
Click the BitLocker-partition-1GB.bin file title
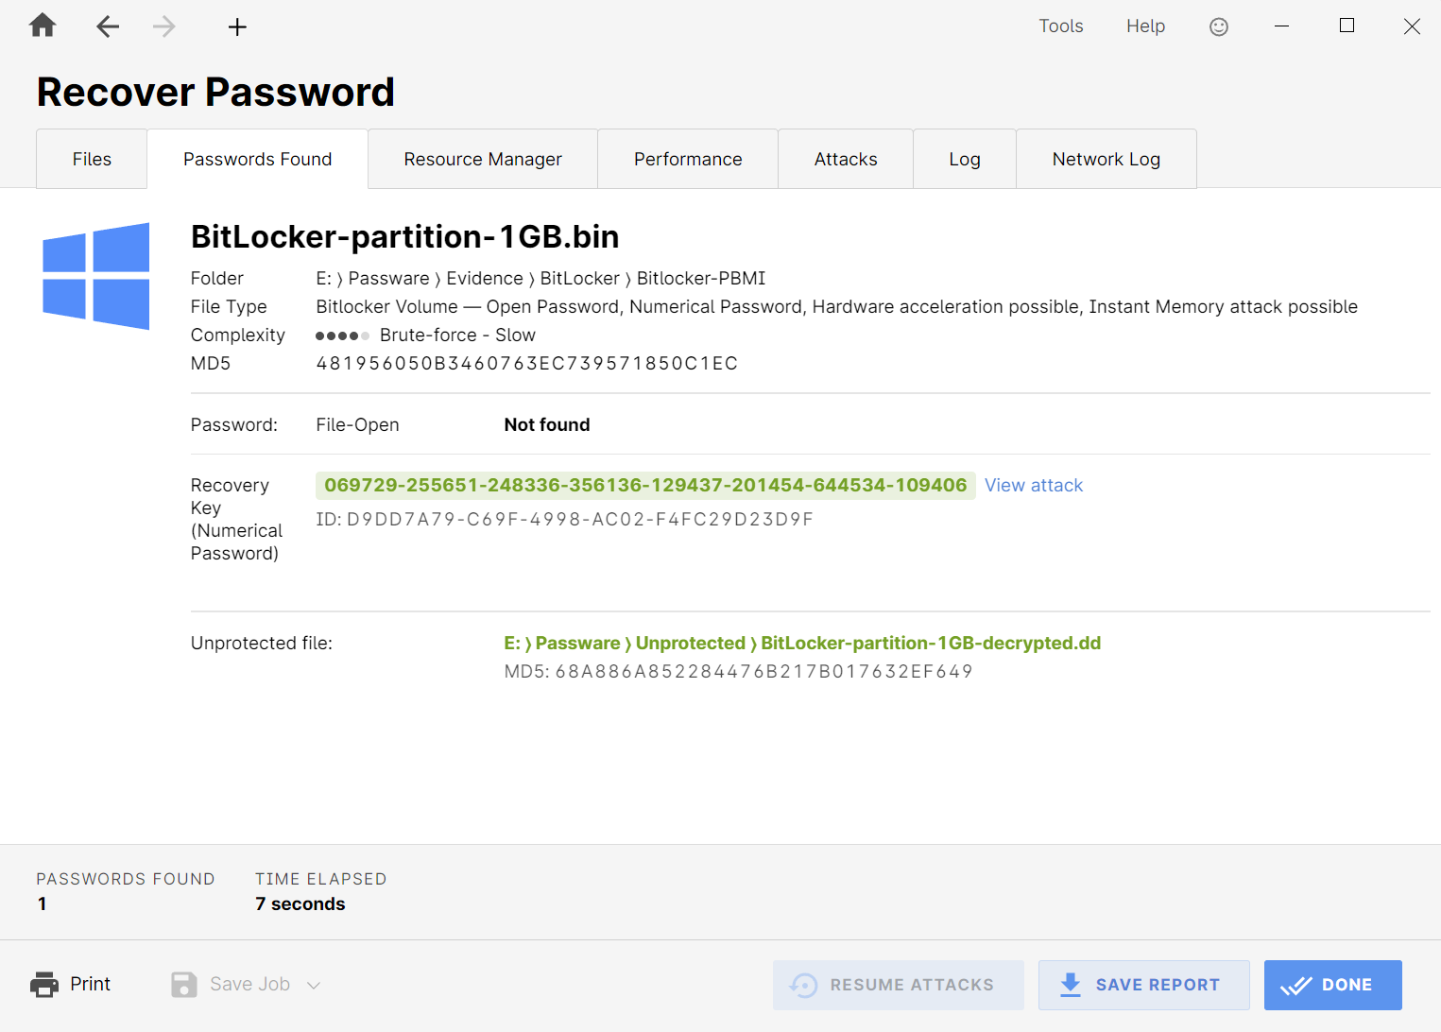tap(404, 236)
